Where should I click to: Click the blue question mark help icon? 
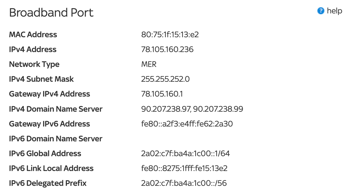pyautogui.click(x=321, y=11)
